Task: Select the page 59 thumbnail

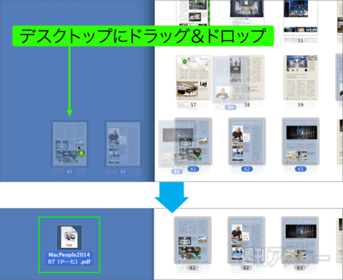Action: 301,77
